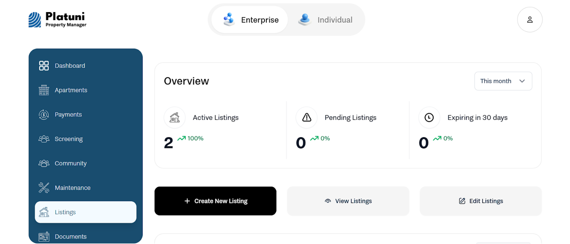Screen dimensions: 570x244
Task: Expand the This month chevron arrow
Action: (x=522, y=81)
